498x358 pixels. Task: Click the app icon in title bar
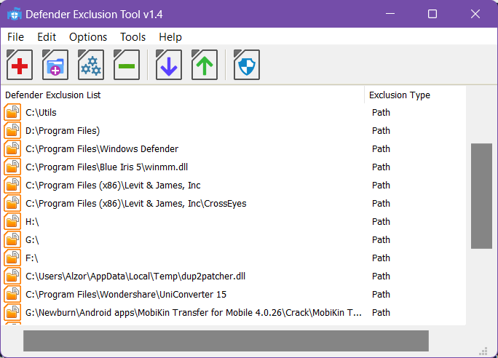[x=15, y=15]
